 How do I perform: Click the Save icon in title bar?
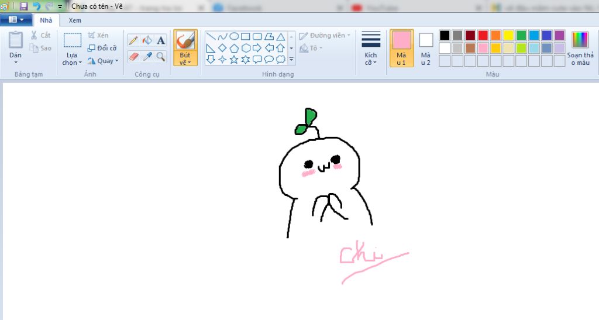click(23, 6)
